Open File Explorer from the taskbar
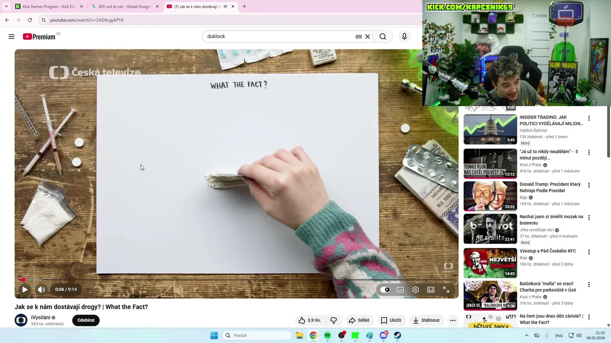 pos(299,335)
